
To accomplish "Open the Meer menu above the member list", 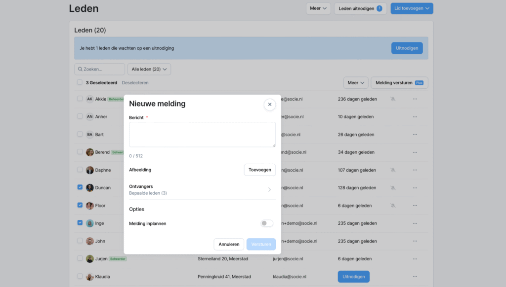I will pos(356,83).
